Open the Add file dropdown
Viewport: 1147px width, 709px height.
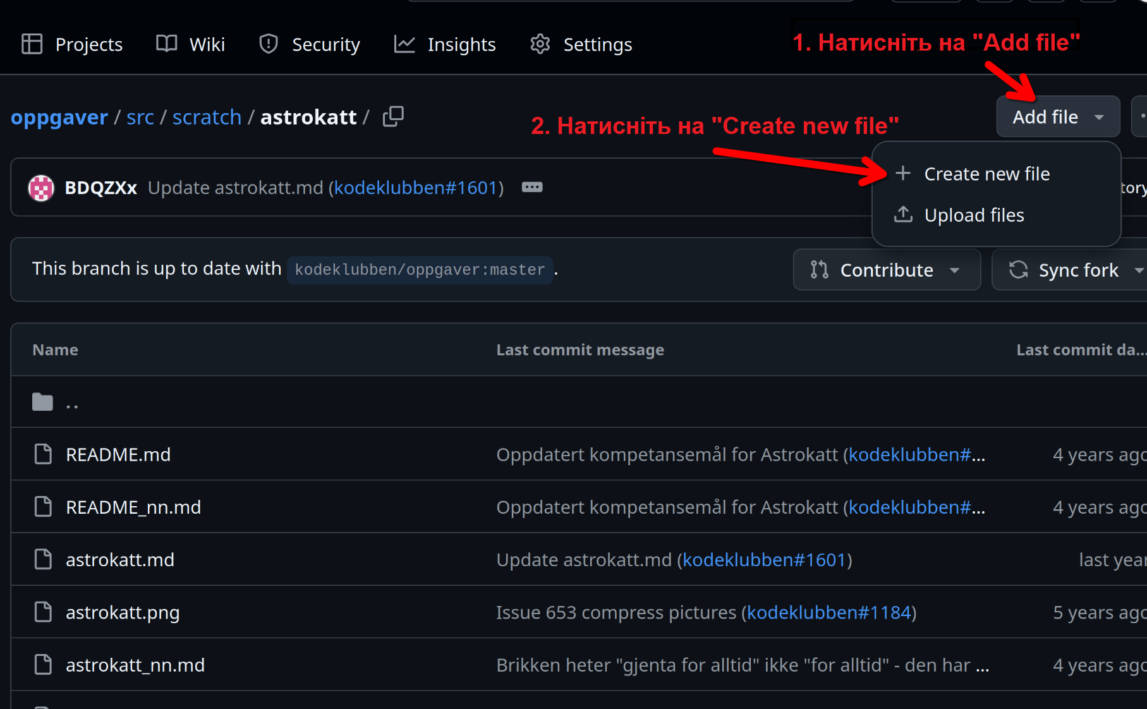(x=1057, y=117)
